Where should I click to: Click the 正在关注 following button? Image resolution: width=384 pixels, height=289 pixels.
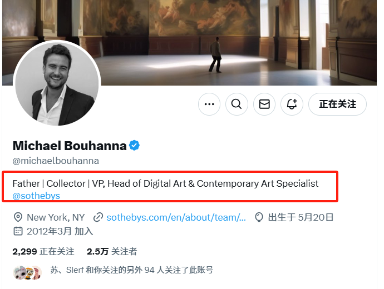pyautogui.click(x=337, y=104)
